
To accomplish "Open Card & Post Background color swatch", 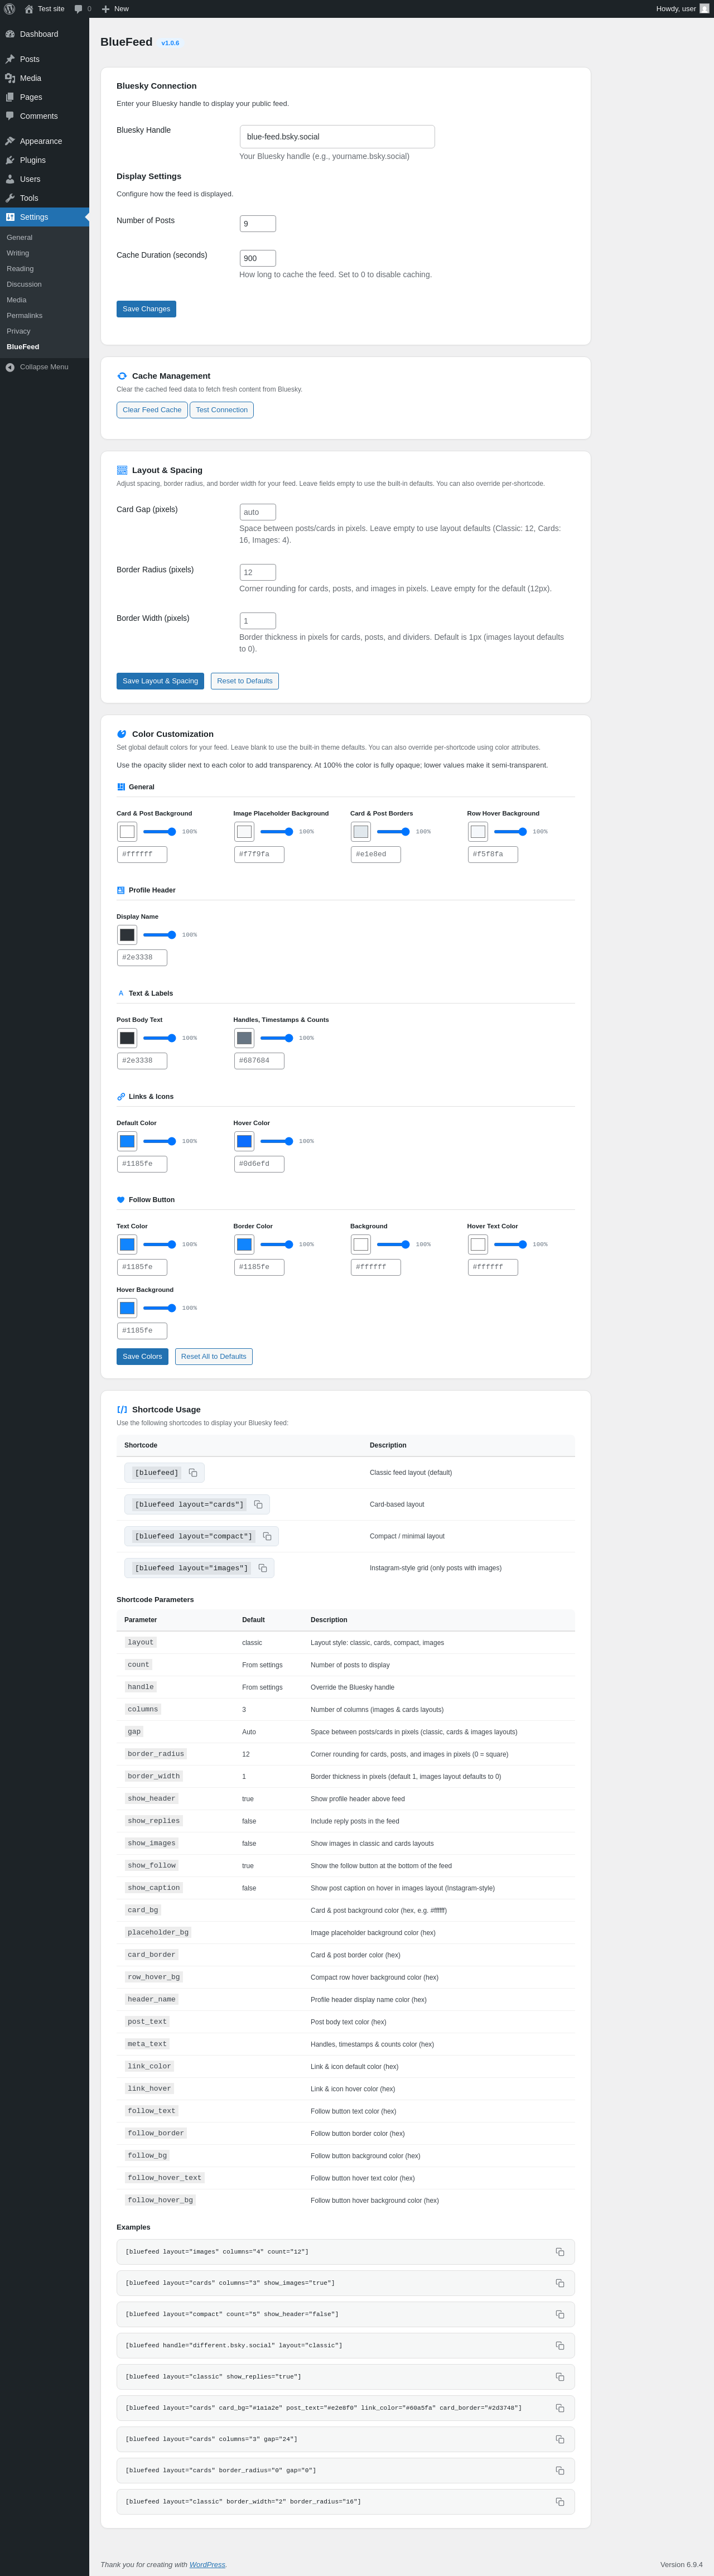I will pos(127,832).
